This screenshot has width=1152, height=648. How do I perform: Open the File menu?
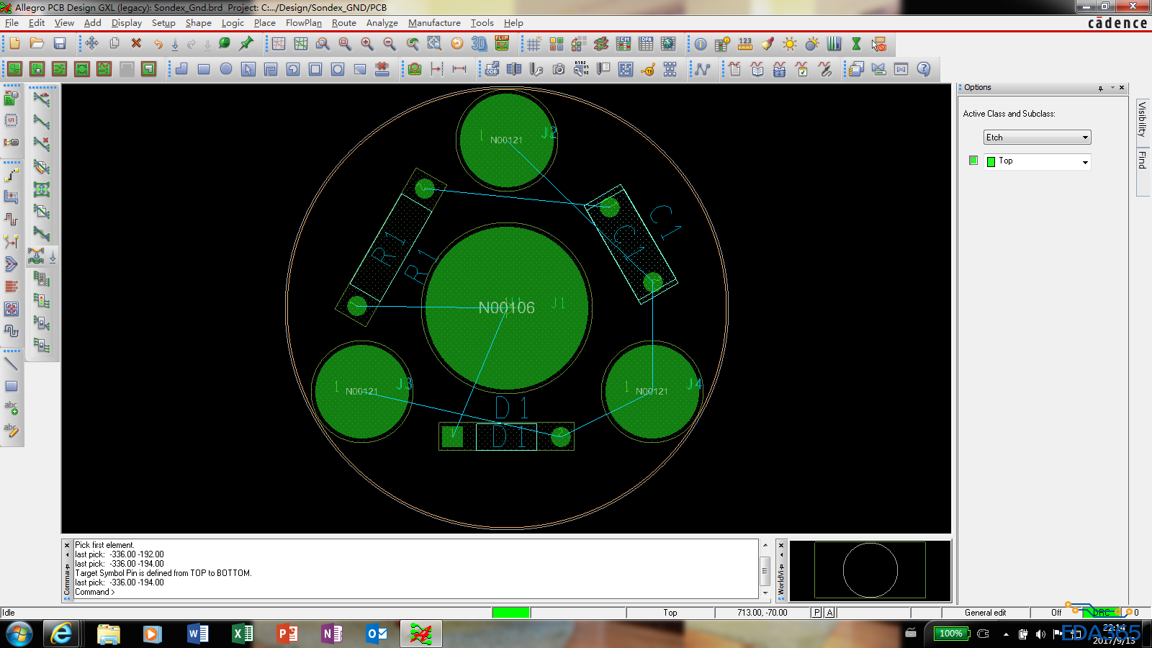pyautogui.click(x=12, y=23)
